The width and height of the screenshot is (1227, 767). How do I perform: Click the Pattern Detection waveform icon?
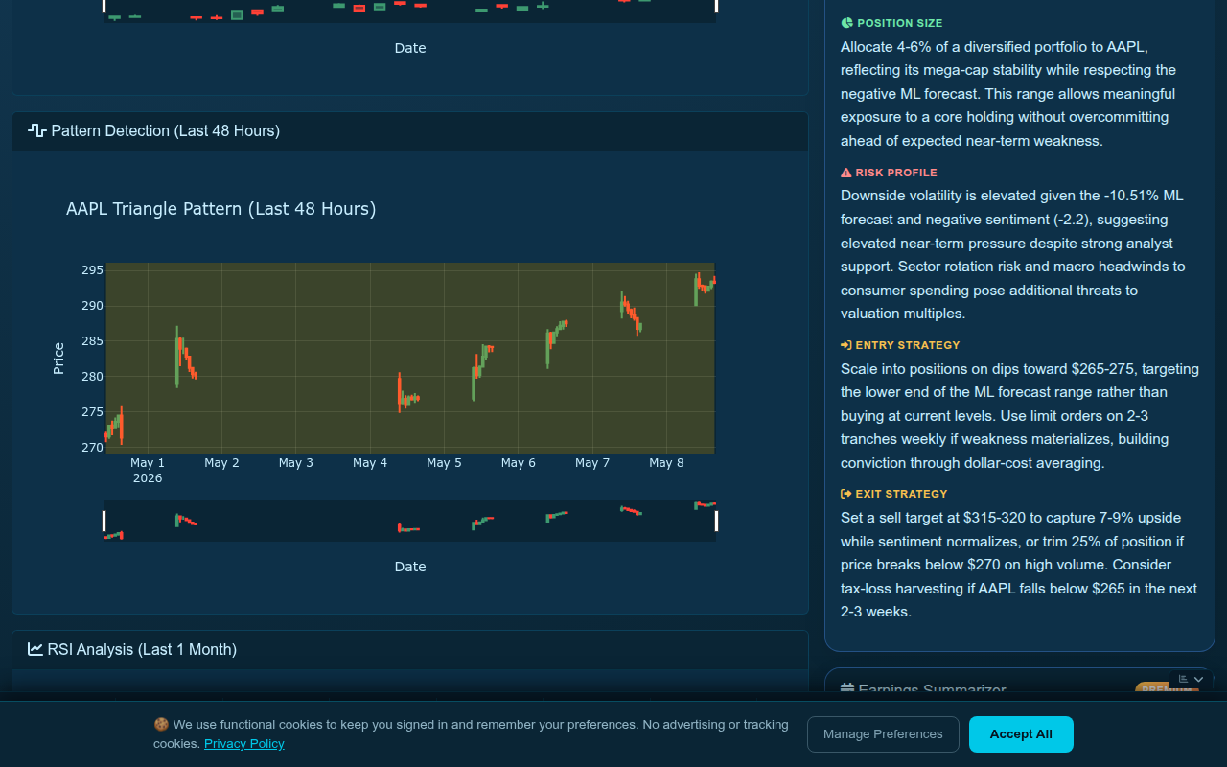click(37, 130)
